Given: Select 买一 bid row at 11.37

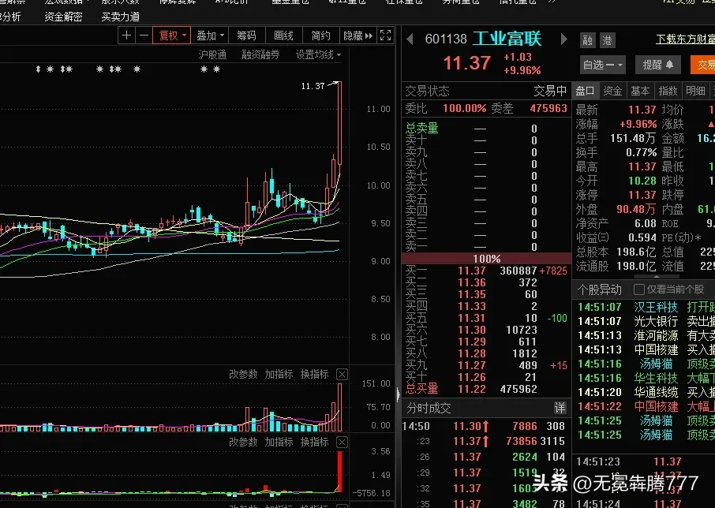Looking at the screenshot, I should tap(486, 271).
